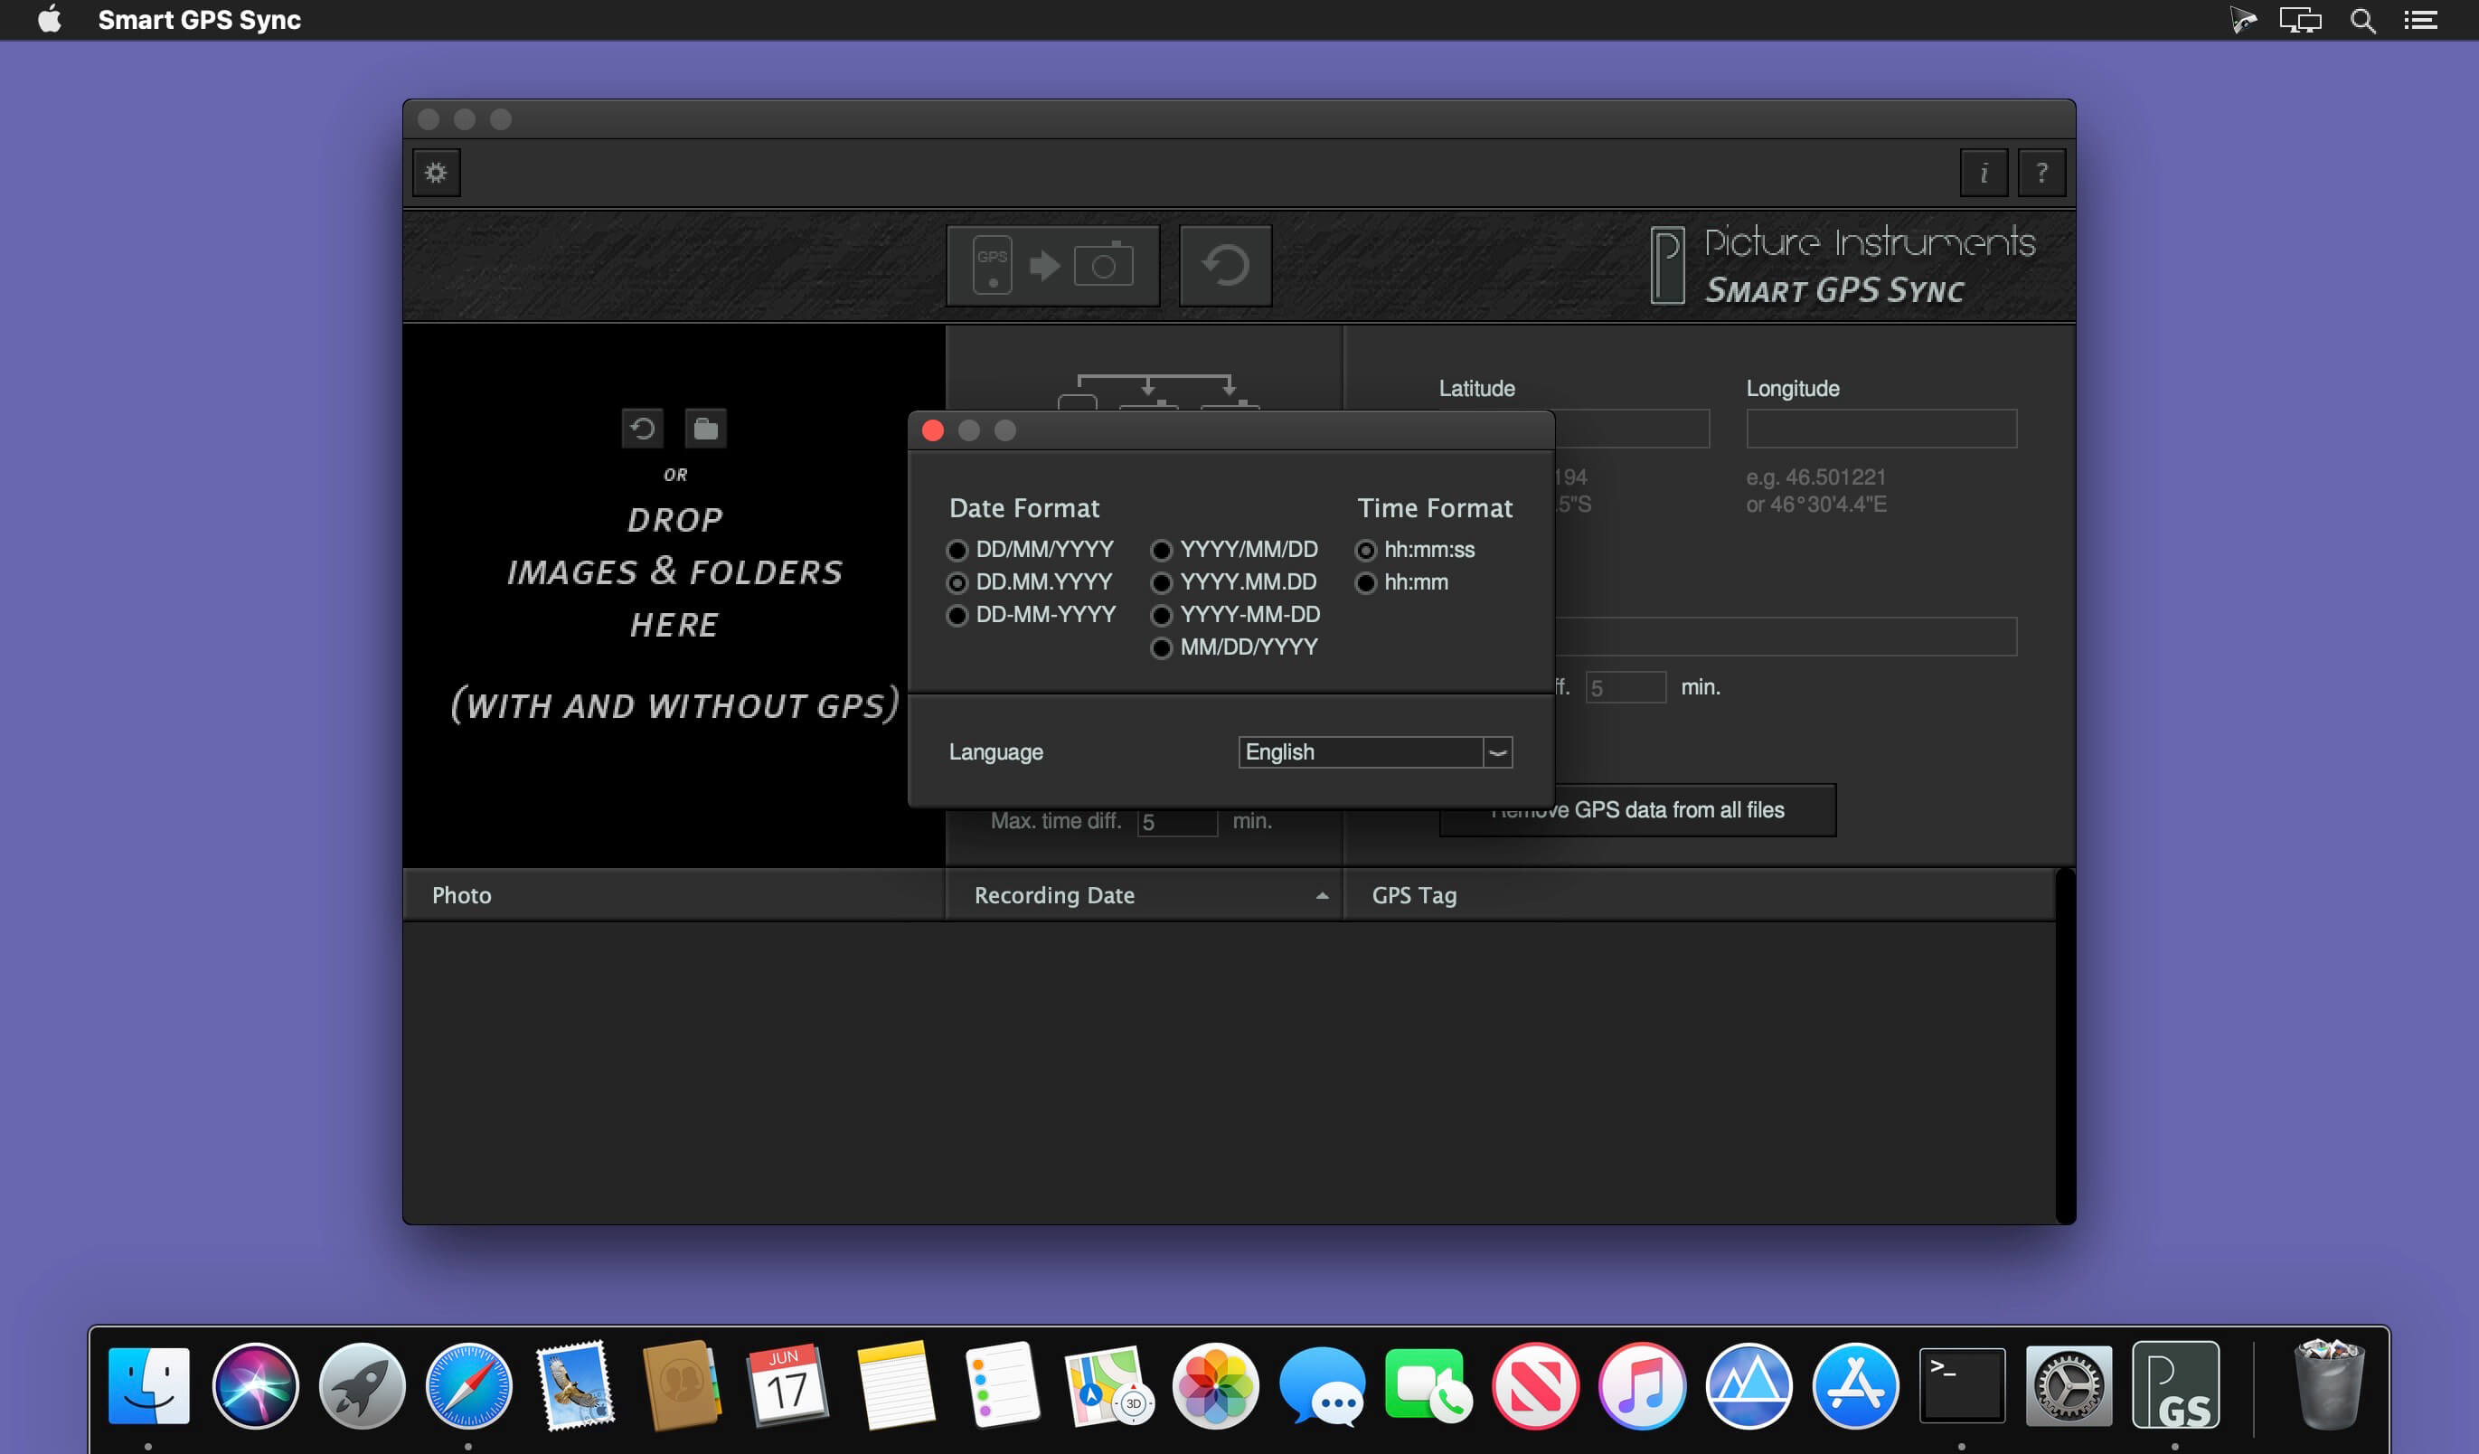Open Reminders from the dock
Image resolution: width=2479 pixels, height=1454 pixels.
coord(1002,1385)
